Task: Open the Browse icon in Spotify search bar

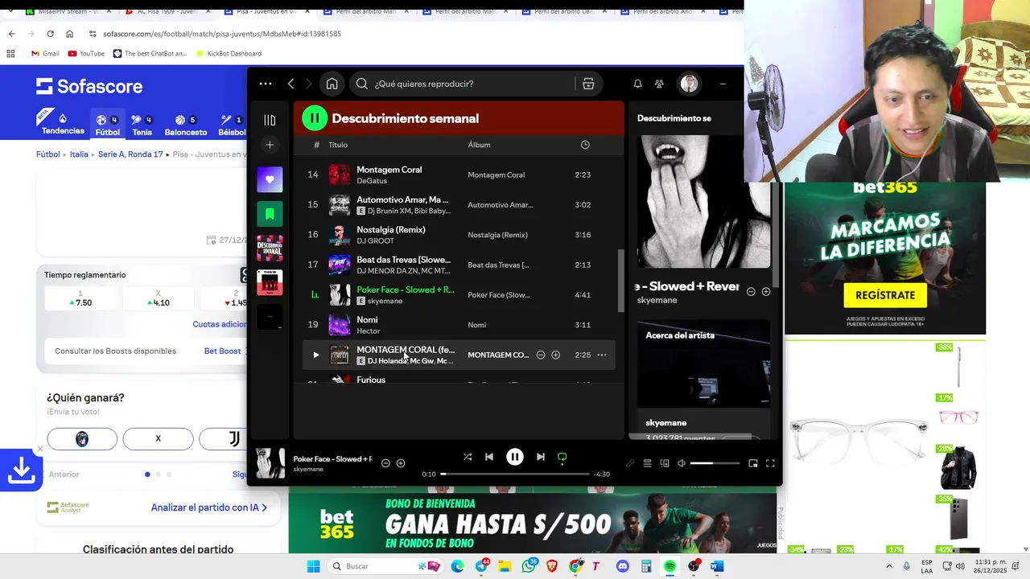Action: (588, 84)
